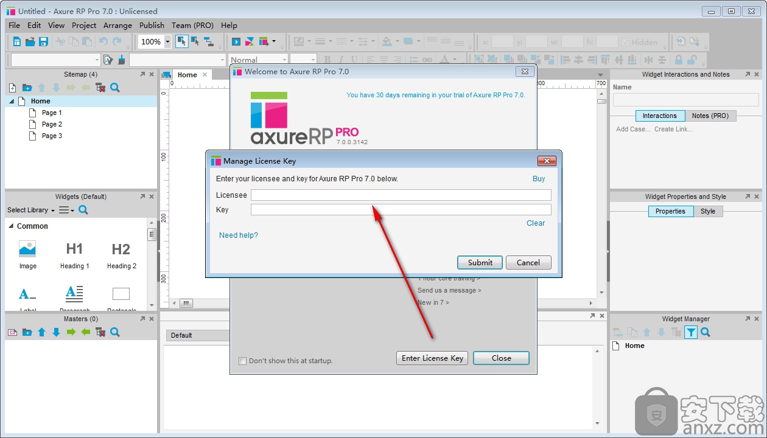Pick the Image widget in library
Image resolution: width=767 pixels, height=438 pixels.
coord(27,255)
